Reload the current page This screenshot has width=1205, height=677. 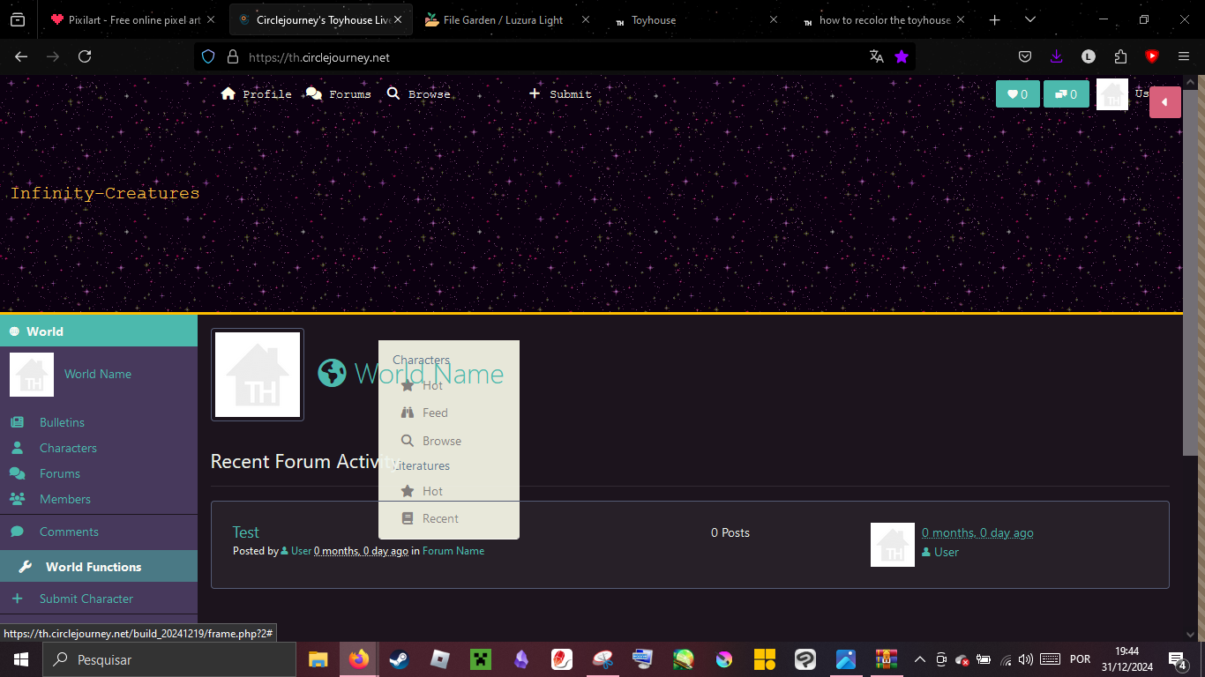(x=85, y=56)
